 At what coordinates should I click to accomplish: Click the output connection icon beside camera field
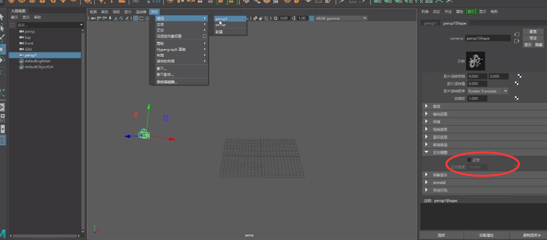click(517, 41)
